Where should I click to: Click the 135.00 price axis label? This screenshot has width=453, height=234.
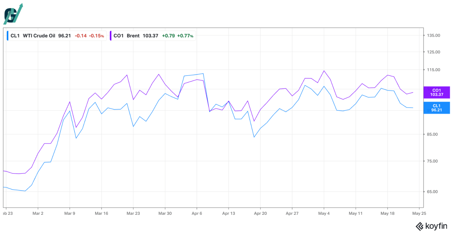click(433, 35)
